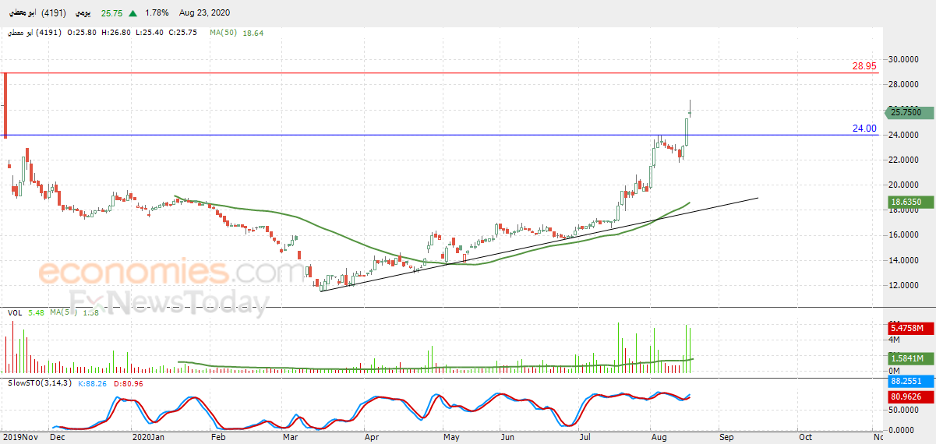Click the Apr time axis label
Image resolution: width=936 pixels, height=444 pixels.
[372, 438]
